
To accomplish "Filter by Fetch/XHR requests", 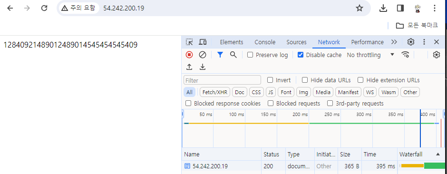I will [x=215, y=92].
